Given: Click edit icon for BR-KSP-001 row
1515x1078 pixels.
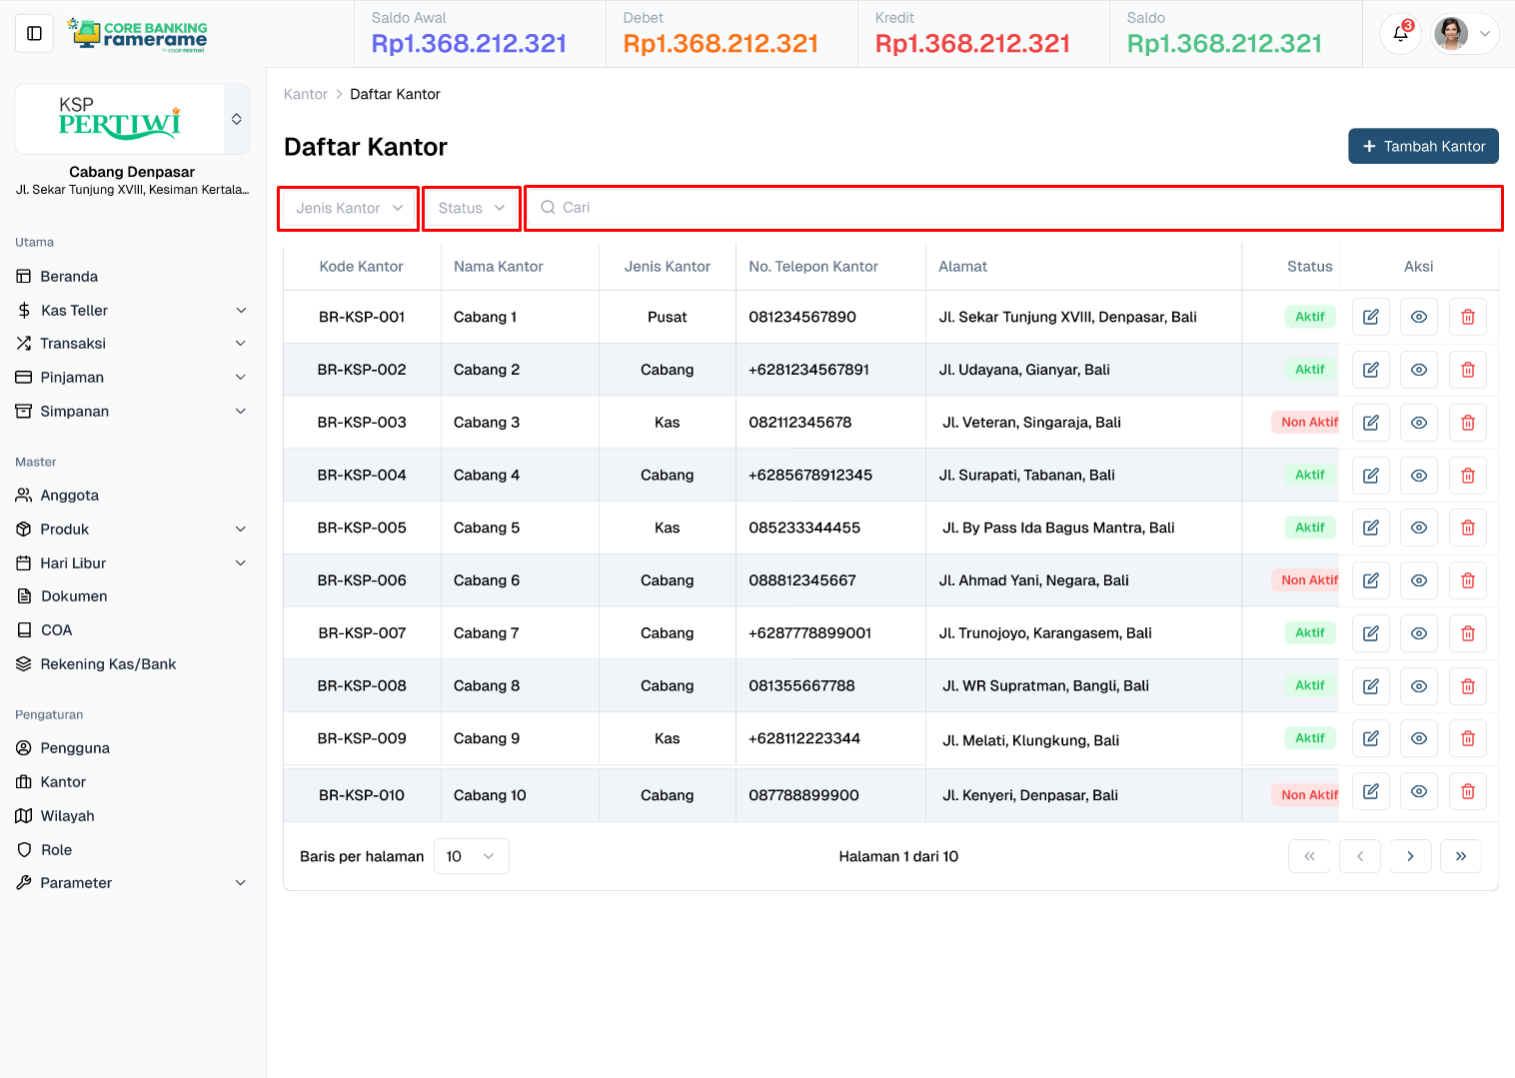Looking at the screenshot, I should [1370, 317].
